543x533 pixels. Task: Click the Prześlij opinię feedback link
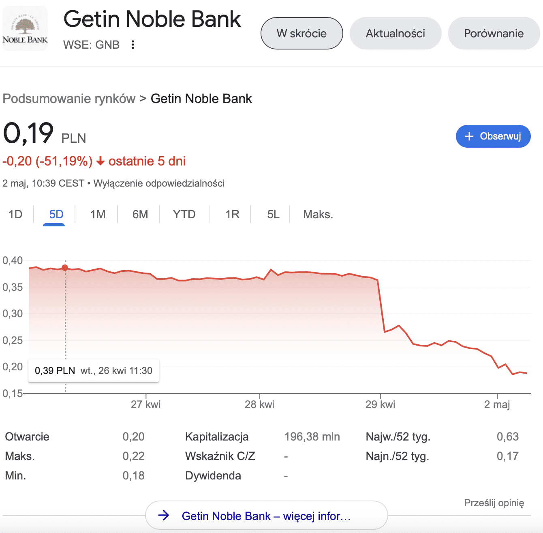coord(494,503)
